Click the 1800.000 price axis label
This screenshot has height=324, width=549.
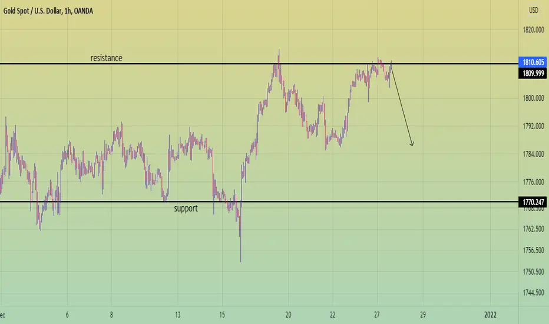tap(533, 98)
